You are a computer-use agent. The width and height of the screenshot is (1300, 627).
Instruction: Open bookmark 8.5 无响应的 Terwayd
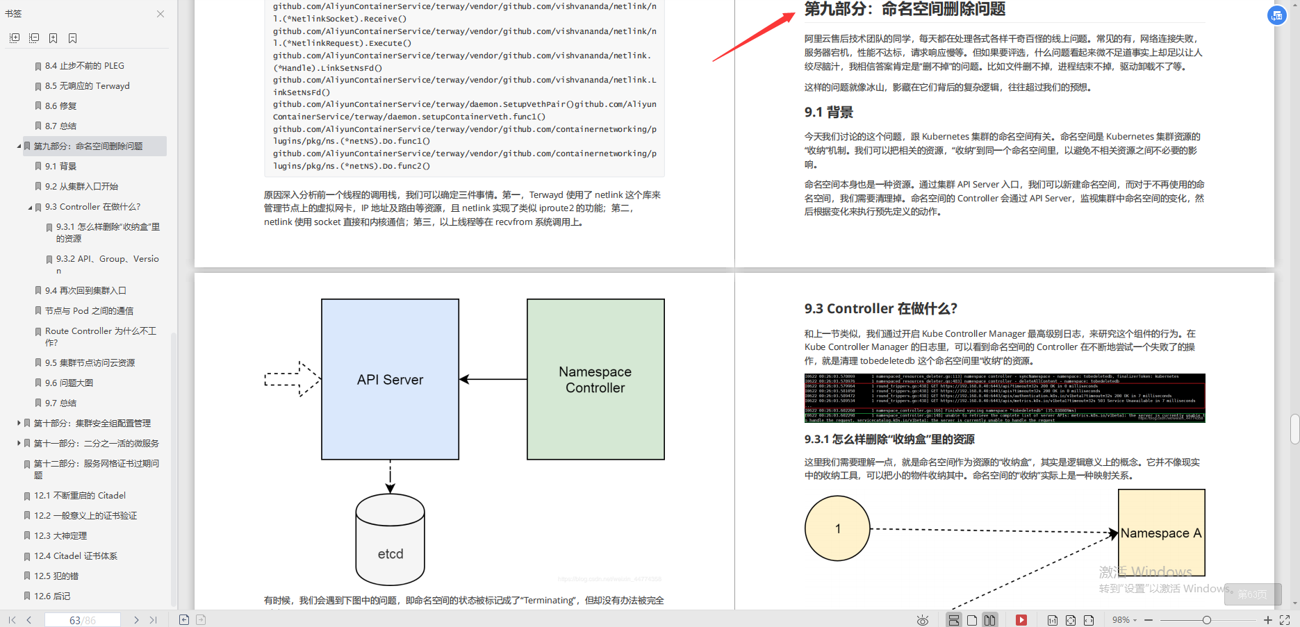87,86
